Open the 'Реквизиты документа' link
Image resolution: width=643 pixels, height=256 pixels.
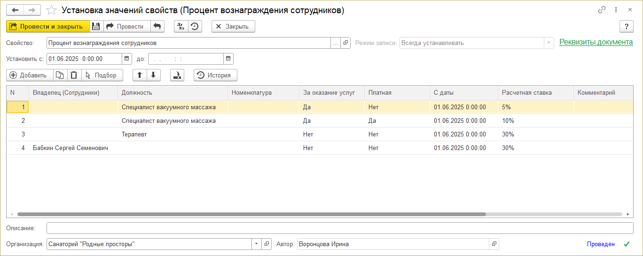[596, 42]
